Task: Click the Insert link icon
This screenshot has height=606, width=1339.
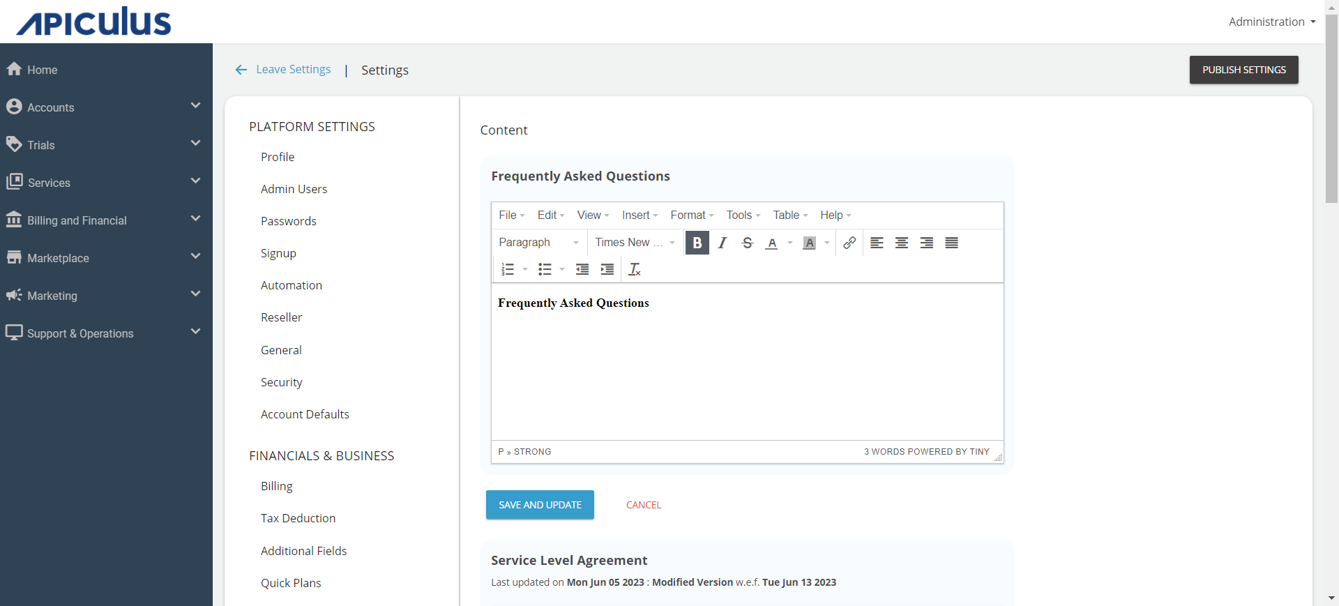Action: click(849, 243)
